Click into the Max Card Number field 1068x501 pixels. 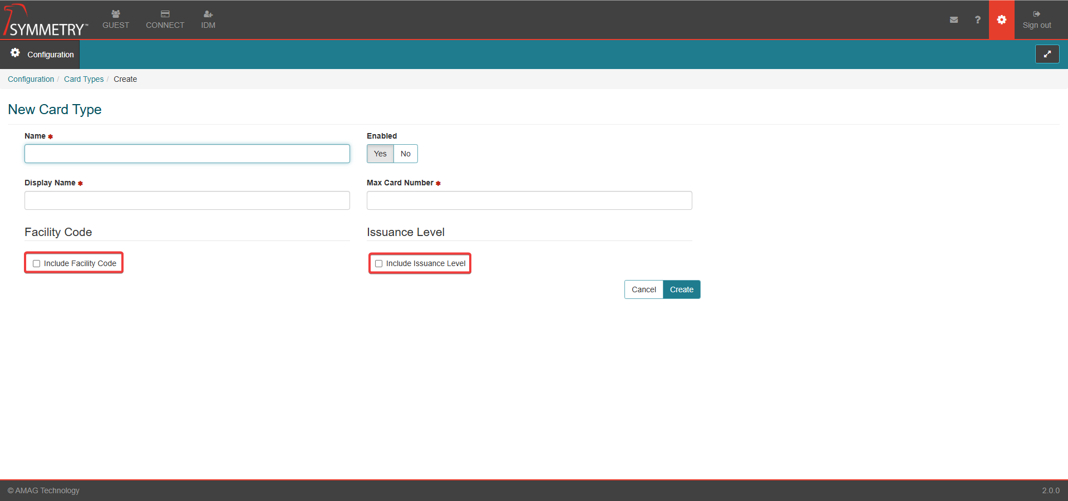[x=529, y=200]
